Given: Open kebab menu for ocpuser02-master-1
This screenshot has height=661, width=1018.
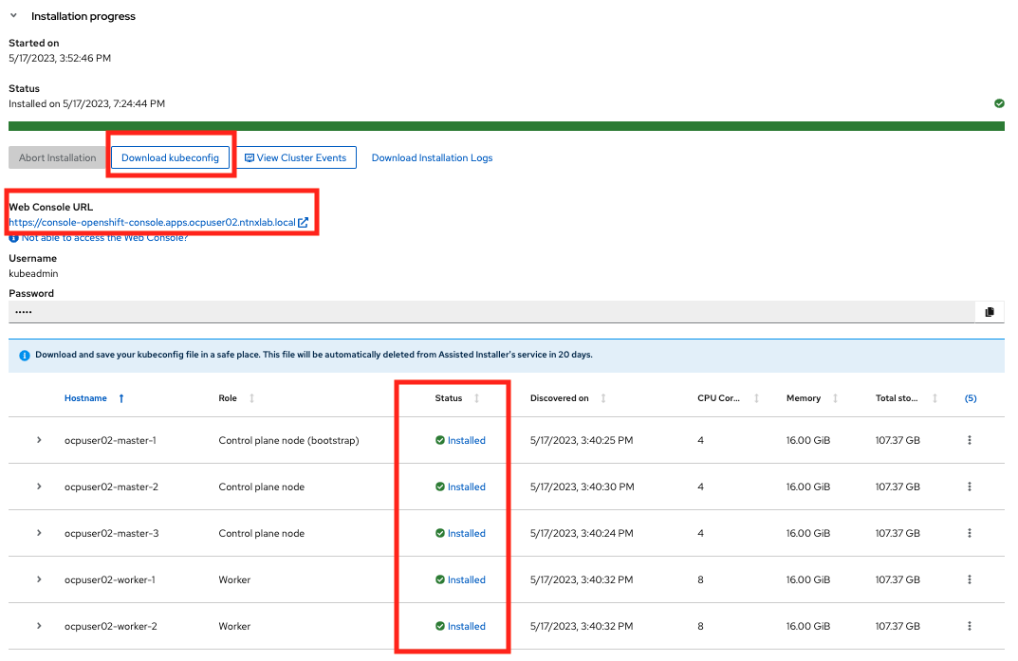Looking at the screenshot, I should pyautogui.click(x=969, y=440).
